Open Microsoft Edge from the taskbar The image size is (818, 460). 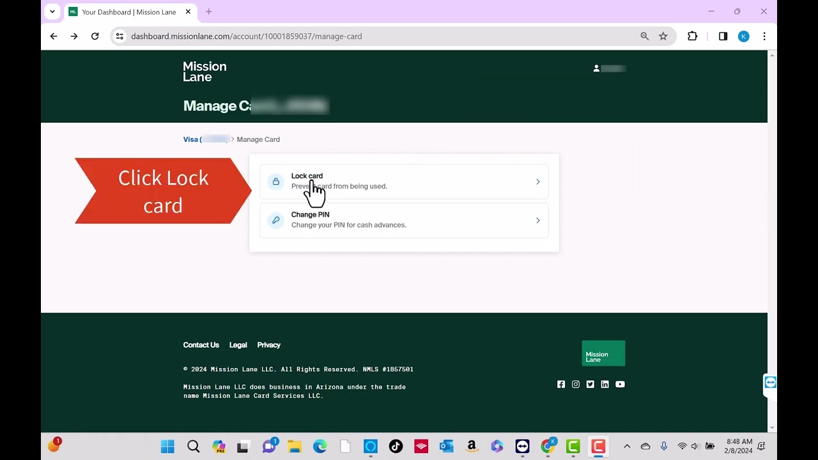click(x=320, y=447)
